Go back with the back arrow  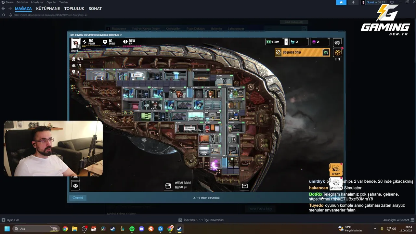4,8
